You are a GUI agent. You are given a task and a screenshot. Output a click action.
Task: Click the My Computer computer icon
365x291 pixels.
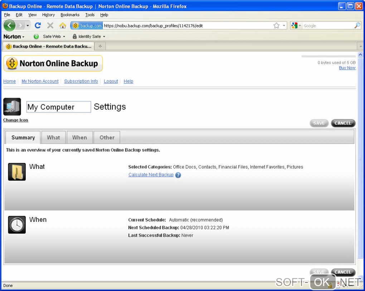[x=12, y=107]
